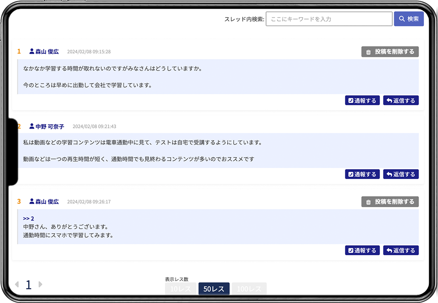Report 中野 可奈子's post 2
Viewport: 438px width, 303px height.
[x=362, y=174]
